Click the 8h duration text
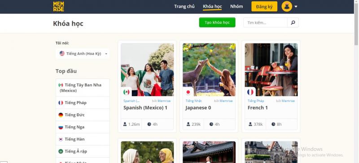The image size is (359, 163). coord(279,124)
